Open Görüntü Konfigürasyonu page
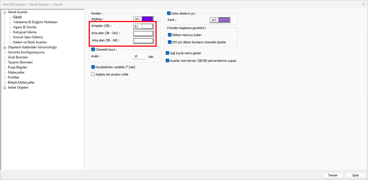The image size is (368, 180). [26, 52]
